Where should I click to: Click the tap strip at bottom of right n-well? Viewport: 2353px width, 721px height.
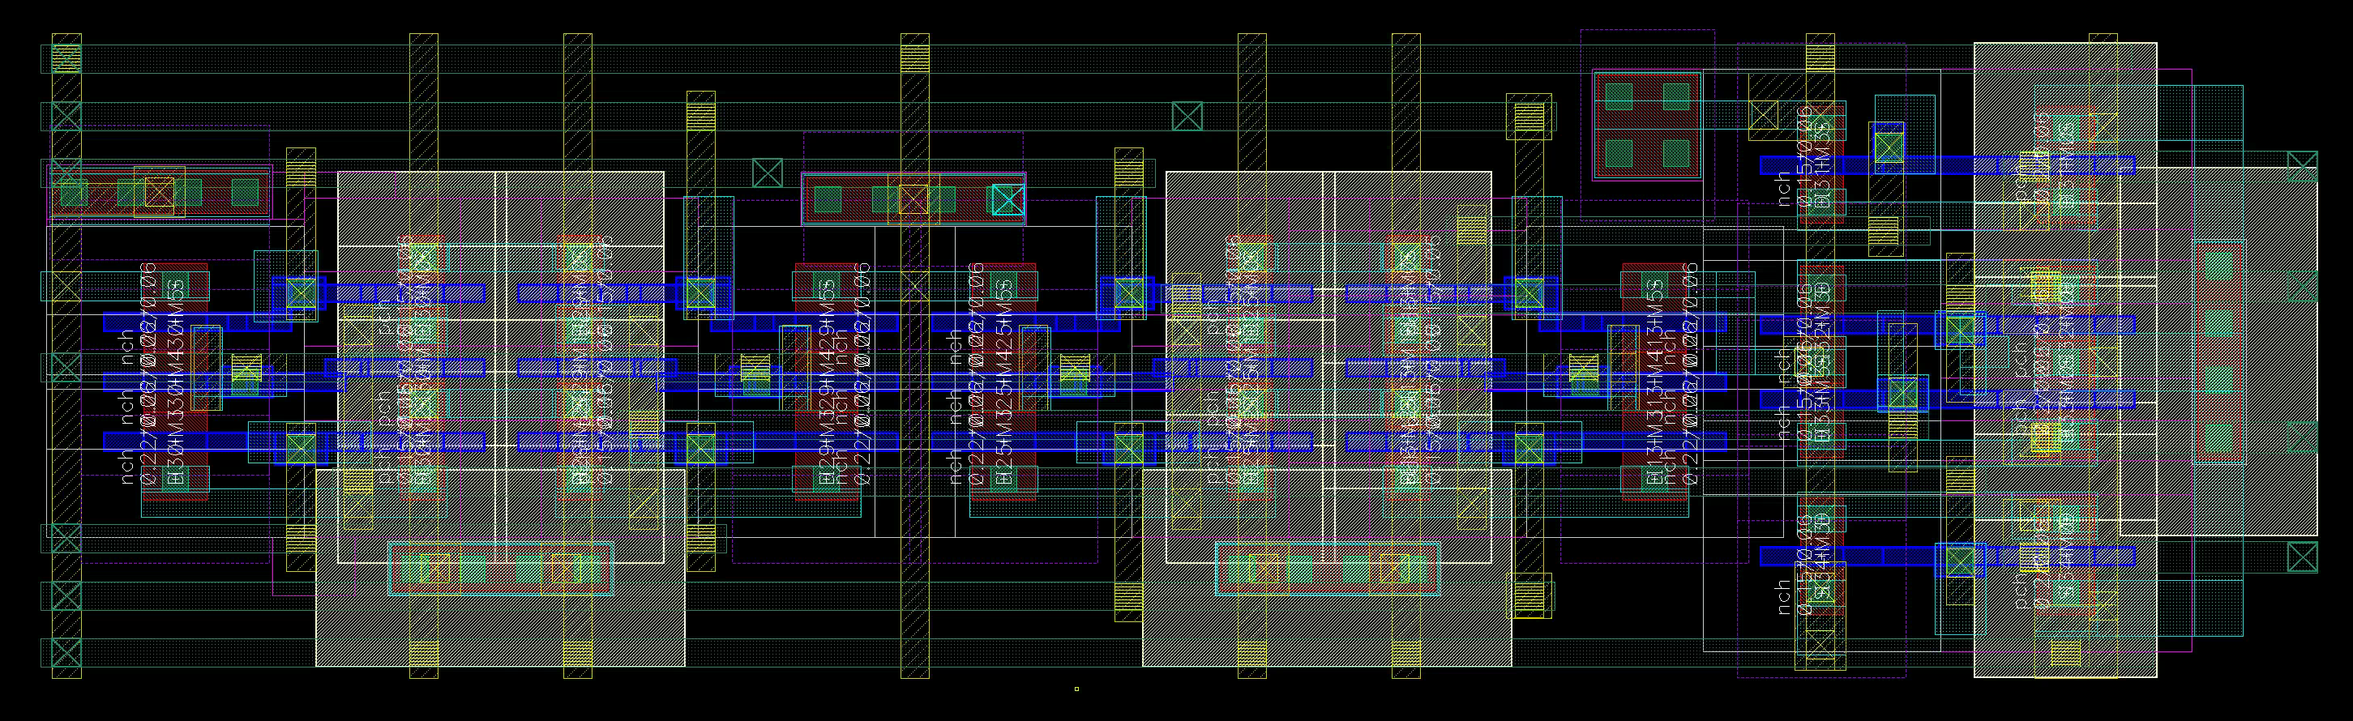pos(1327,570)
